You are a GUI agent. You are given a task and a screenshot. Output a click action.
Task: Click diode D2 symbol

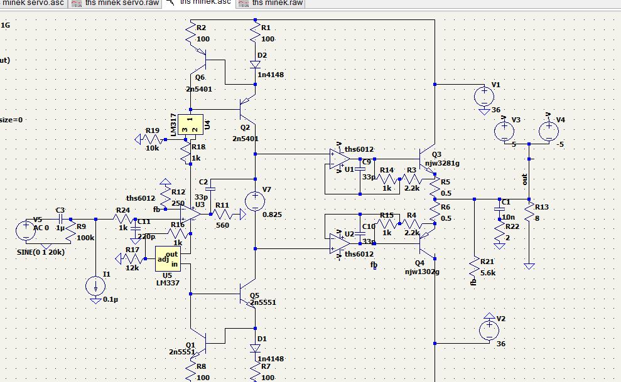pyautogui.click(x=255, y=65)
